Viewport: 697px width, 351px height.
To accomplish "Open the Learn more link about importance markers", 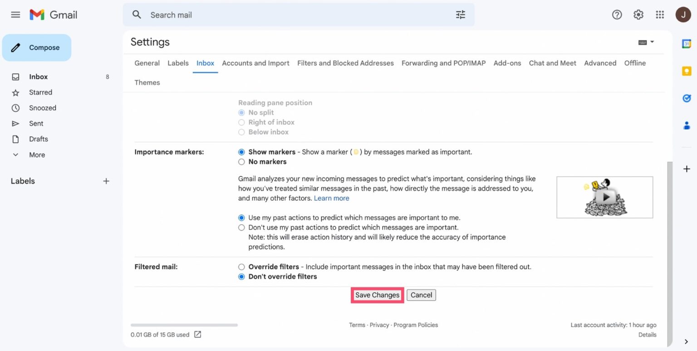I will click(x=331, y=198).
